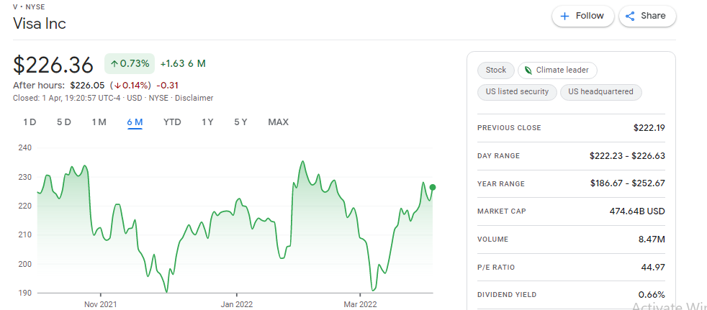Select the MAX chart range
707x310 pixels.
[x=278, y=122]
